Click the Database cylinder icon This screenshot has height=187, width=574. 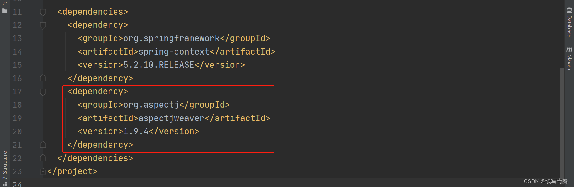tap(569, 10)
